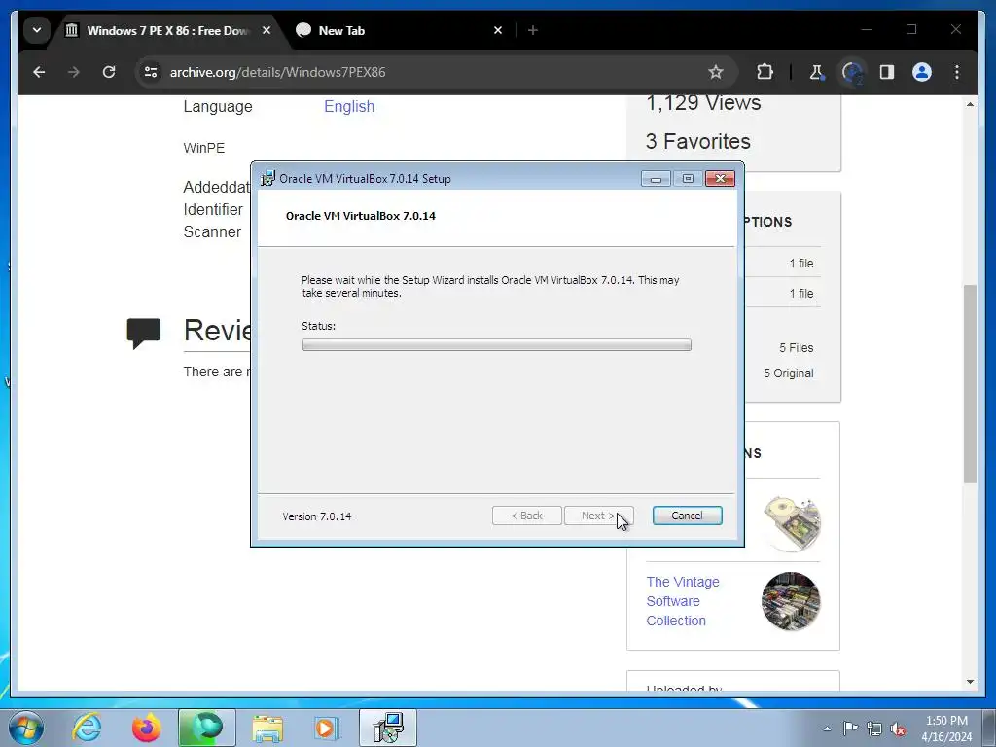Click the vertical scrollbar thumb

click(970, 383)
